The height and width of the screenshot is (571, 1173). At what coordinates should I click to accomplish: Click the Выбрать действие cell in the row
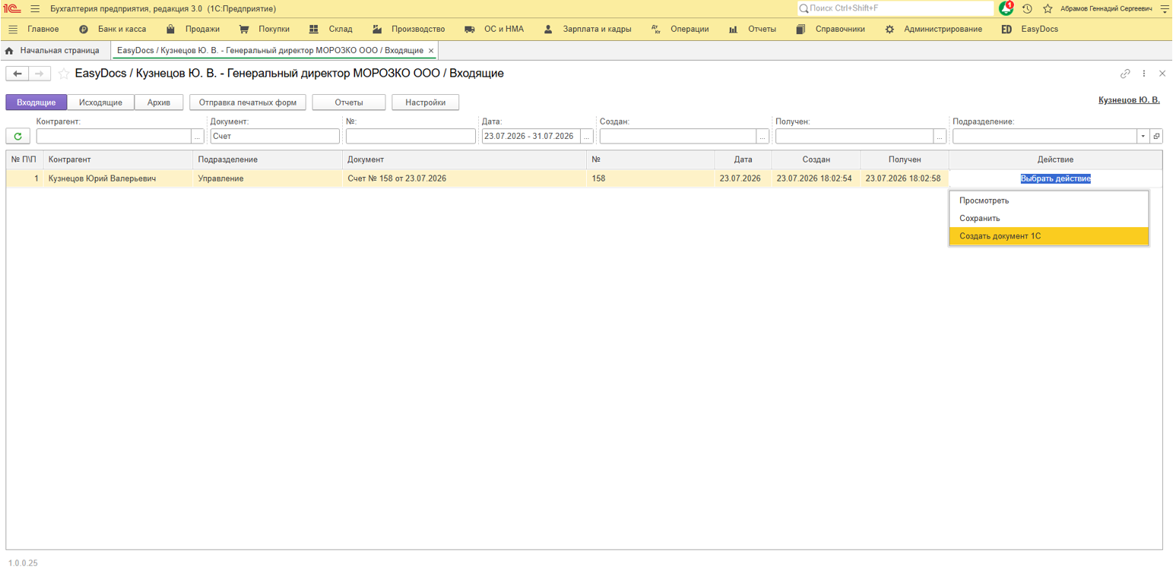[x=1056, y=178]
